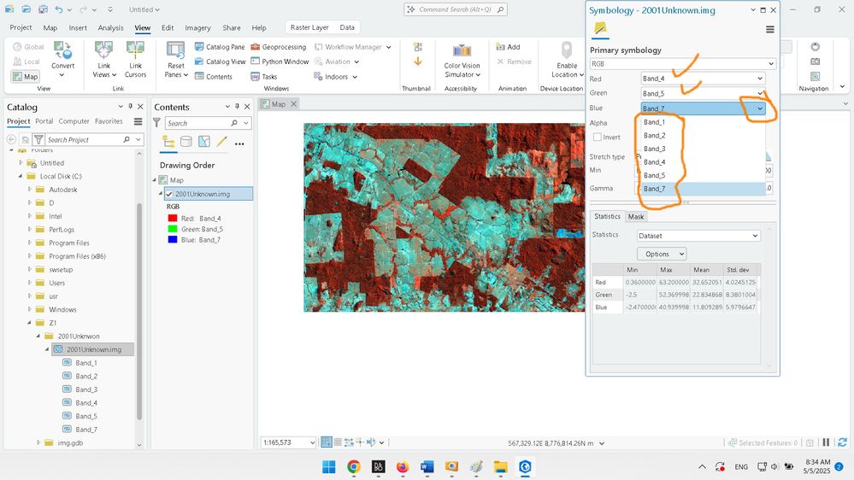Image resolution: width=854 pixels, height=480 pixels.
Task: Select List By Editing pencil icon
Action: [x=221, y=142]
